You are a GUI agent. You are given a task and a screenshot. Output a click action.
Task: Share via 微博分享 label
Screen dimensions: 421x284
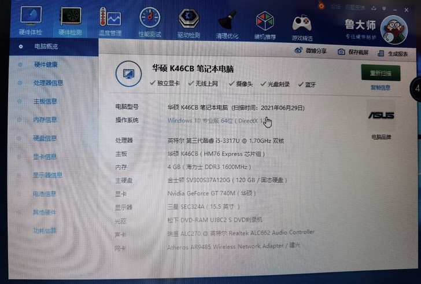[x=316, y=51]
